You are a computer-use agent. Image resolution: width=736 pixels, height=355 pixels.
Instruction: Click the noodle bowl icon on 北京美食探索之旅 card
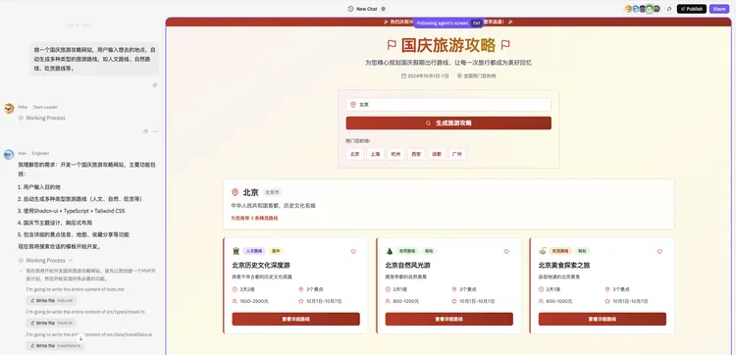tap(543, 251)
